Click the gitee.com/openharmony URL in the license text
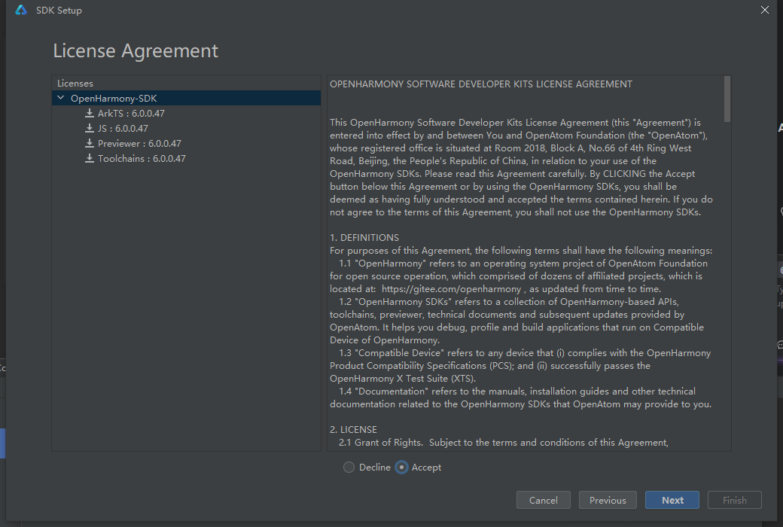The height and width of the screenshot is (527, 783). [x=452, y=289]
